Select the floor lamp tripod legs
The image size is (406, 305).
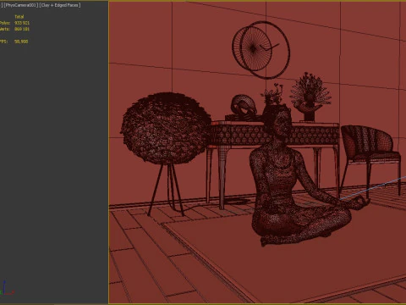coord(167,189)
